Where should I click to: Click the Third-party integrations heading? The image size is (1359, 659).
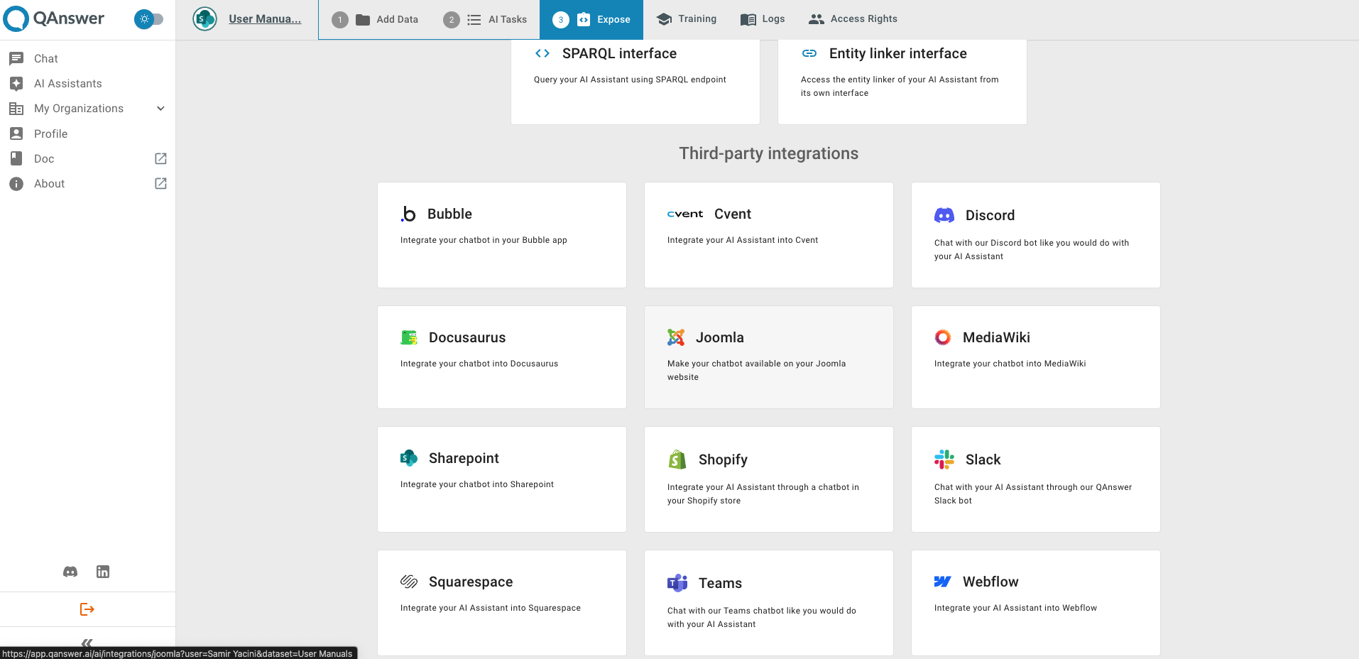pos(769,153)
